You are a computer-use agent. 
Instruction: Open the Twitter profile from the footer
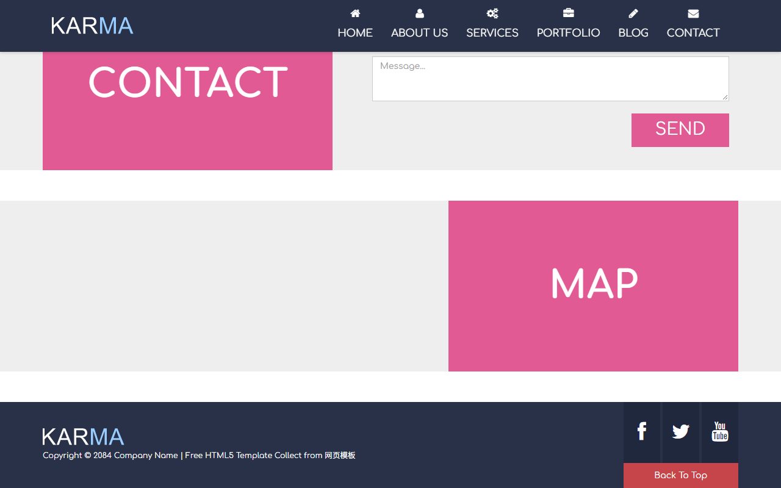click(x=681, y=432)
